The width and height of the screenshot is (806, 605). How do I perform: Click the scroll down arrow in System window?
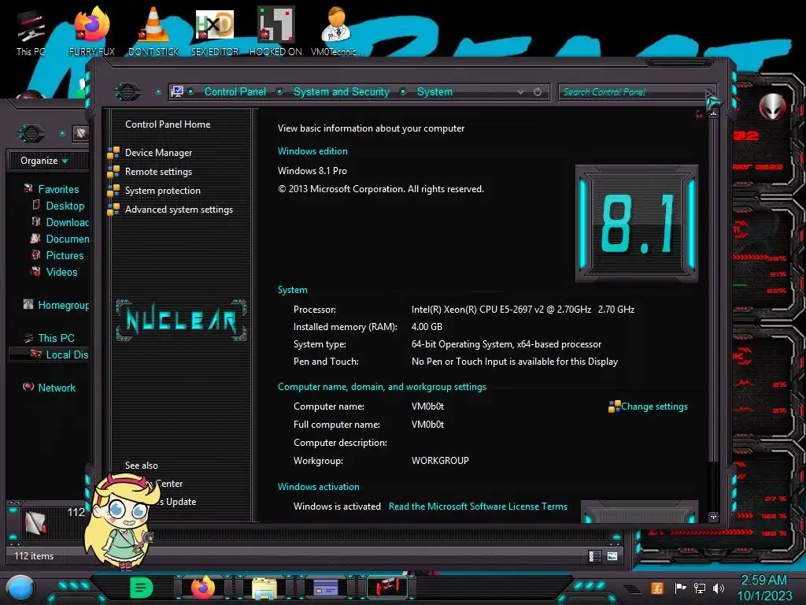click(x=713, y=517)
